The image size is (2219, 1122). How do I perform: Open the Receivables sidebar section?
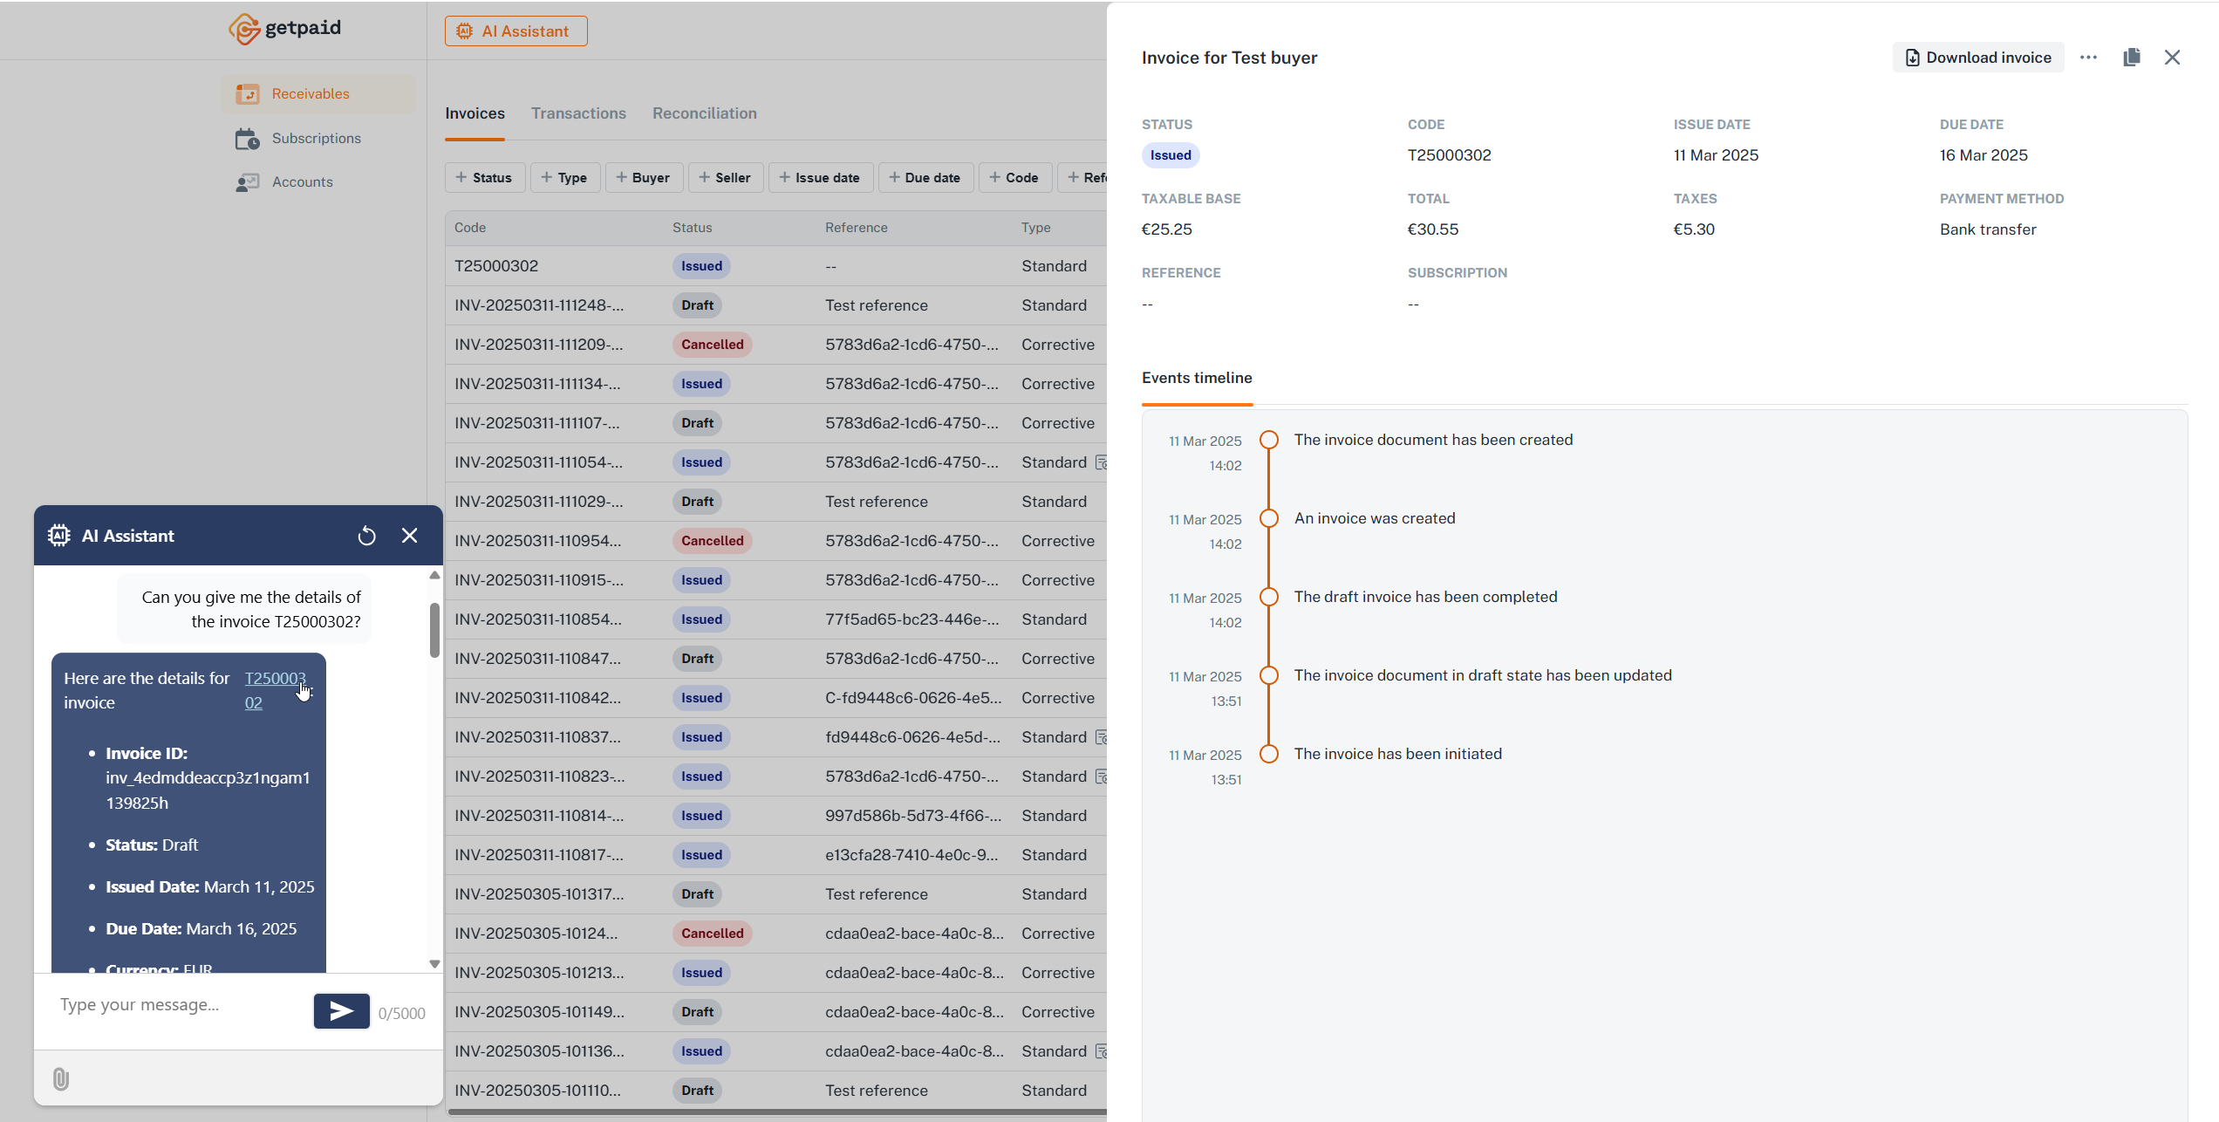click(318, 93)
